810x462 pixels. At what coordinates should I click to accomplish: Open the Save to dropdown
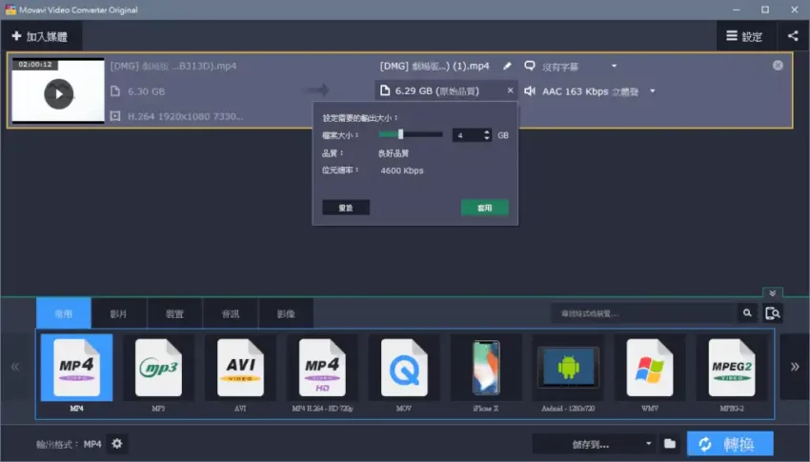coord(594,444)
